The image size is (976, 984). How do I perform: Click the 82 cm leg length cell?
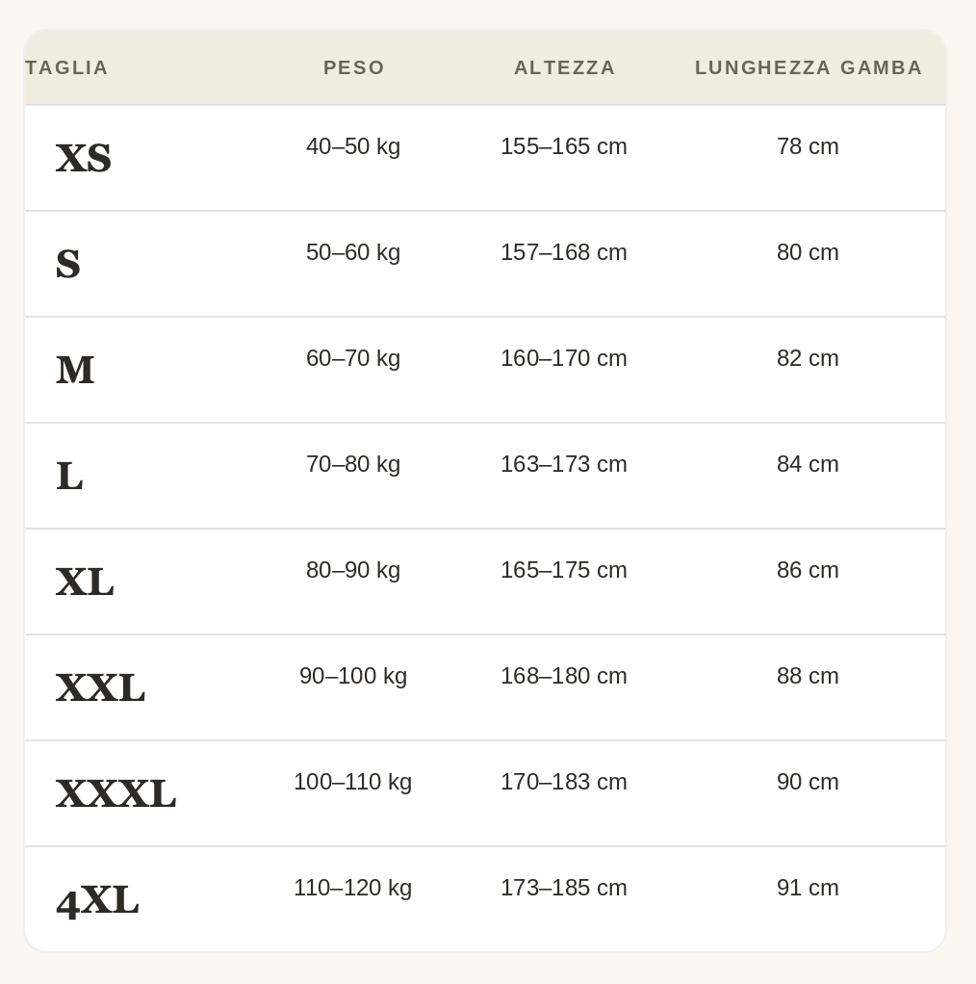coord(808,358)
